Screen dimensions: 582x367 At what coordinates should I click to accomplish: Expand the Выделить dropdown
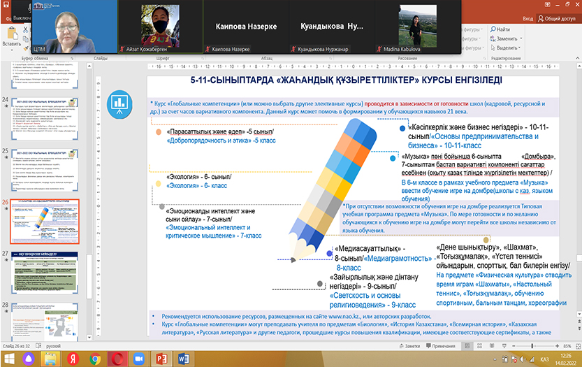[518, 48]
